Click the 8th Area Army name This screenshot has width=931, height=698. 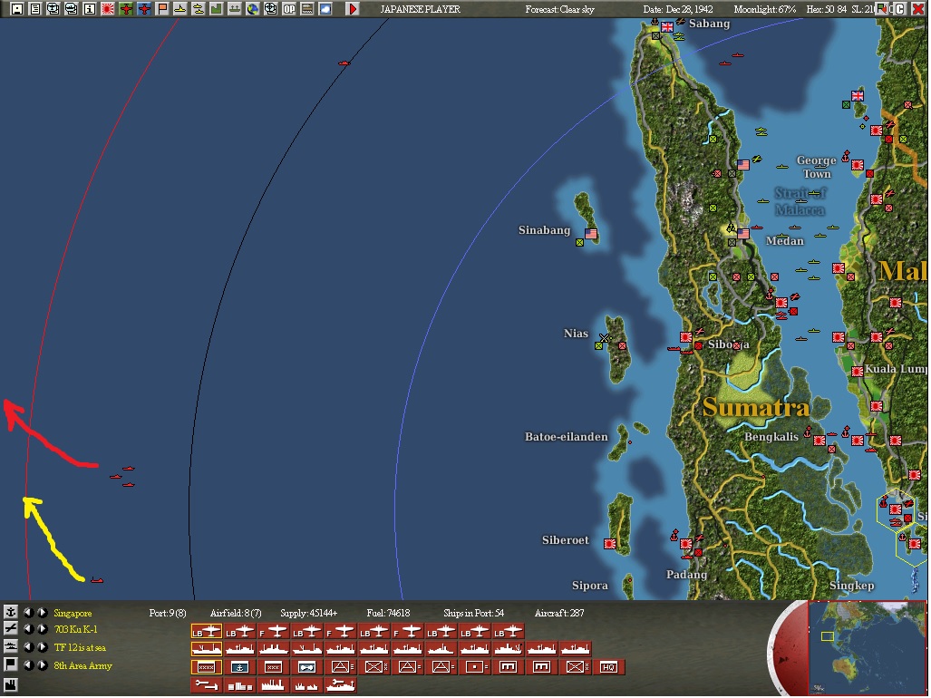[82, 666]
